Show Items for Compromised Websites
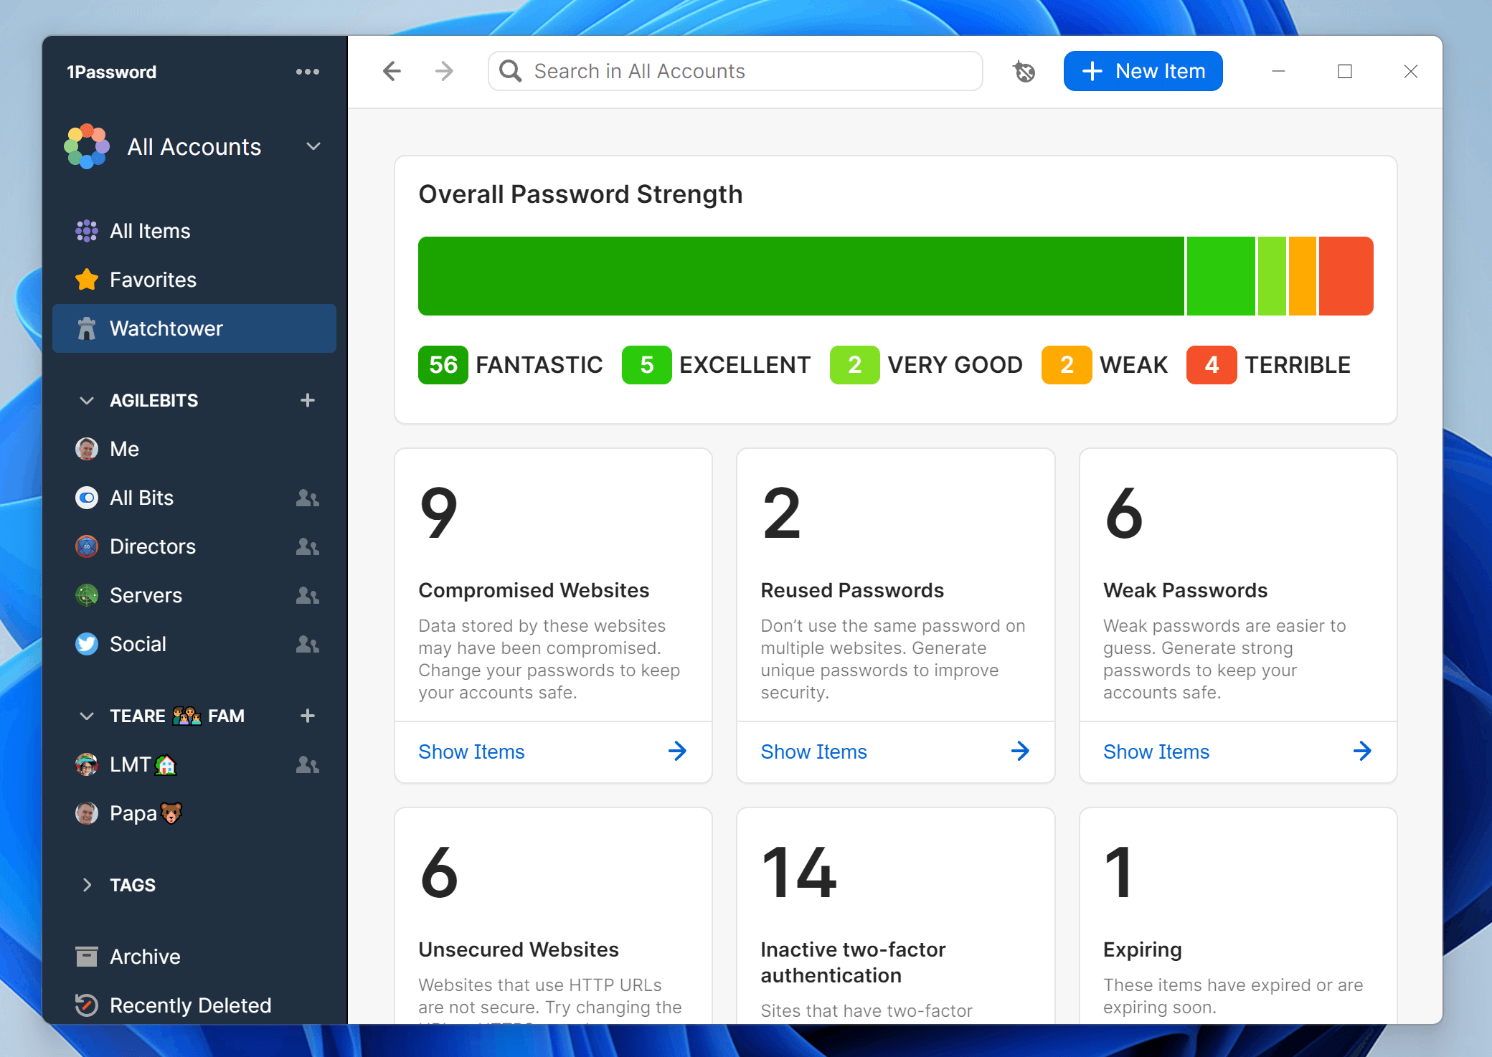Image resolution: width=1492 pixels, height=1057 pixels. point(471,752)
